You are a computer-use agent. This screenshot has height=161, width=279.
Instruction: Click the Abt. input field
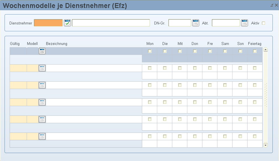(x=226, y=23)
